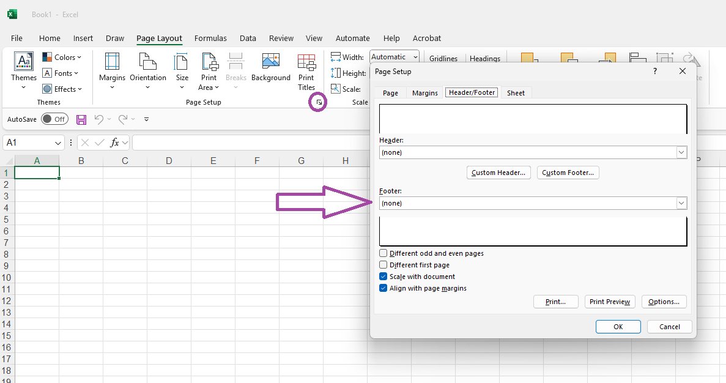Click the Print... button

tap(555, 302)
